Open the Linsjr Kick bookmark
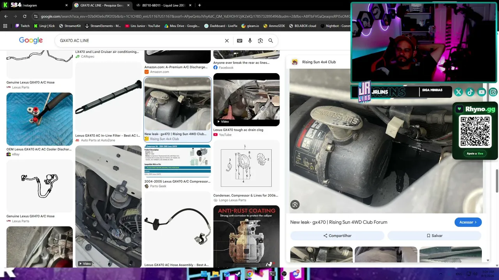This screenshot has height=280, width=499. pyautogui.click(x=44, y=26)
